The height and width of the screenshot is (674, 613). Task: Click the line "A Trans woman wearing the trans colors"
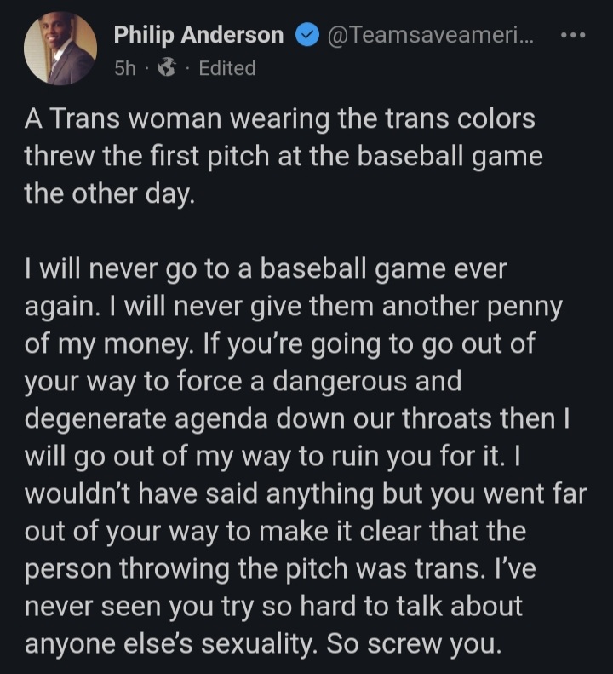click(279, 118)
